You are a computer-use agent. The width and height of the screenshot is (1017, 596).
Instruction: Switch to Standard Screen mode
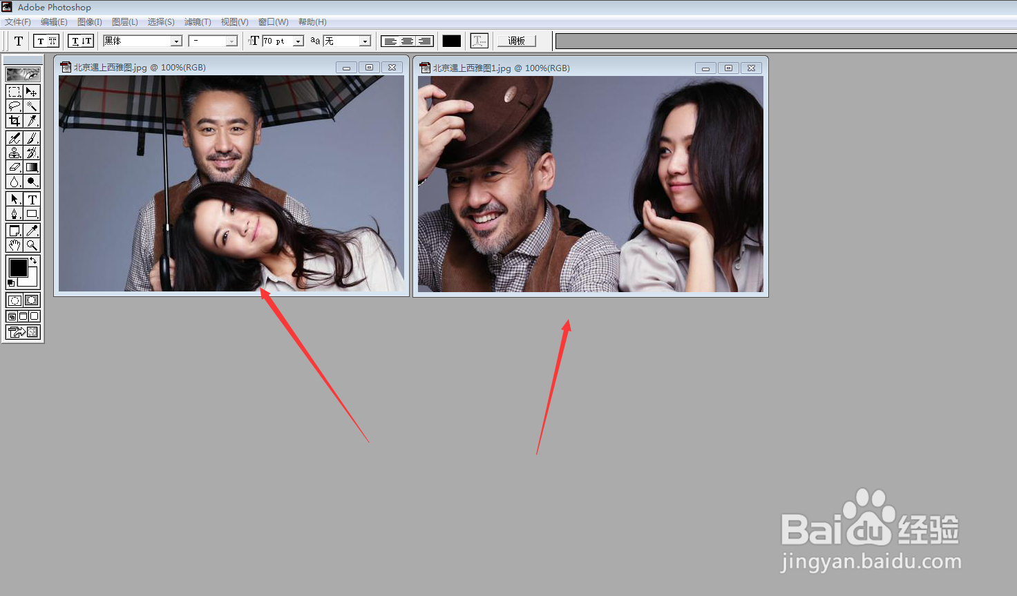(x=12, y=316)
